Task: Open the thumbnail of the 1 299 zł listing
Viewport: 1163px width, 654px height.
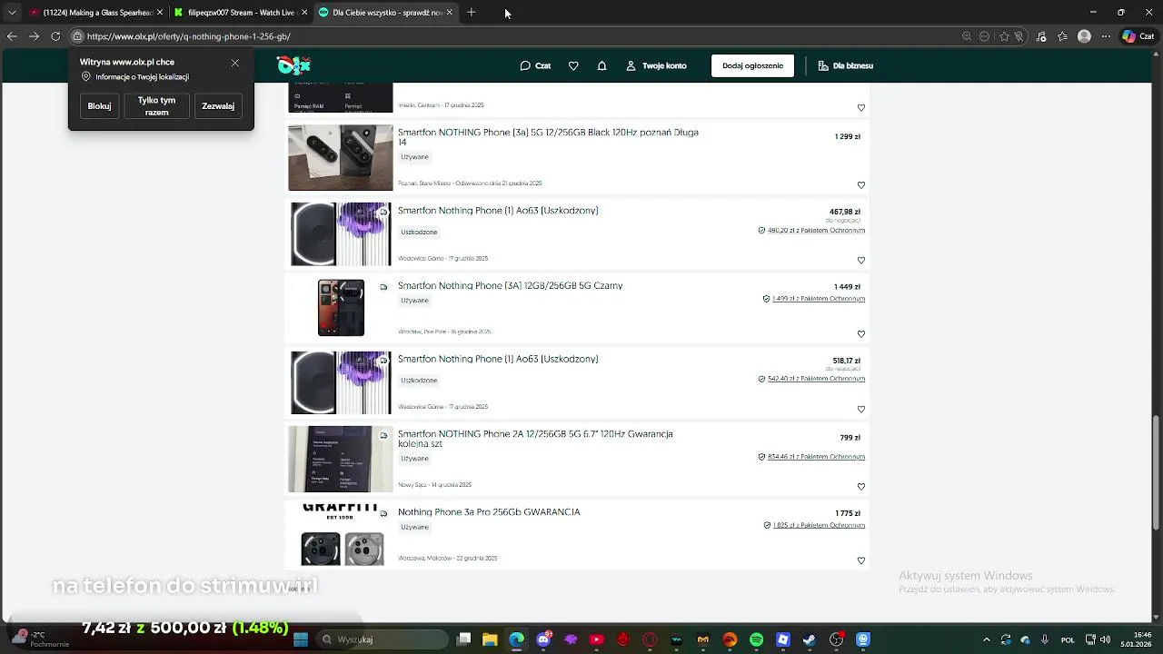Action: pos(341,158)
